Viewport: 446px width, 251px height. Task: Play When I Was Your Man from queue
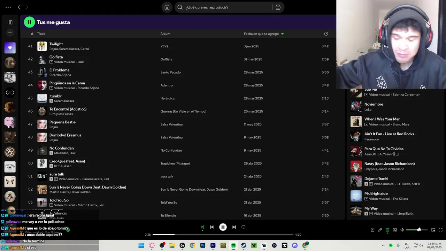[x=382, y=119]
